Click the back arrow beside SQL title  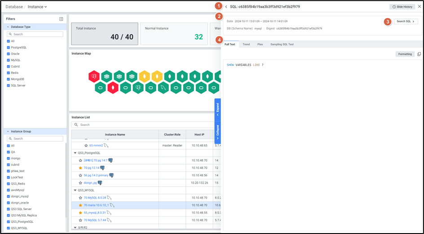coord(226,7)
